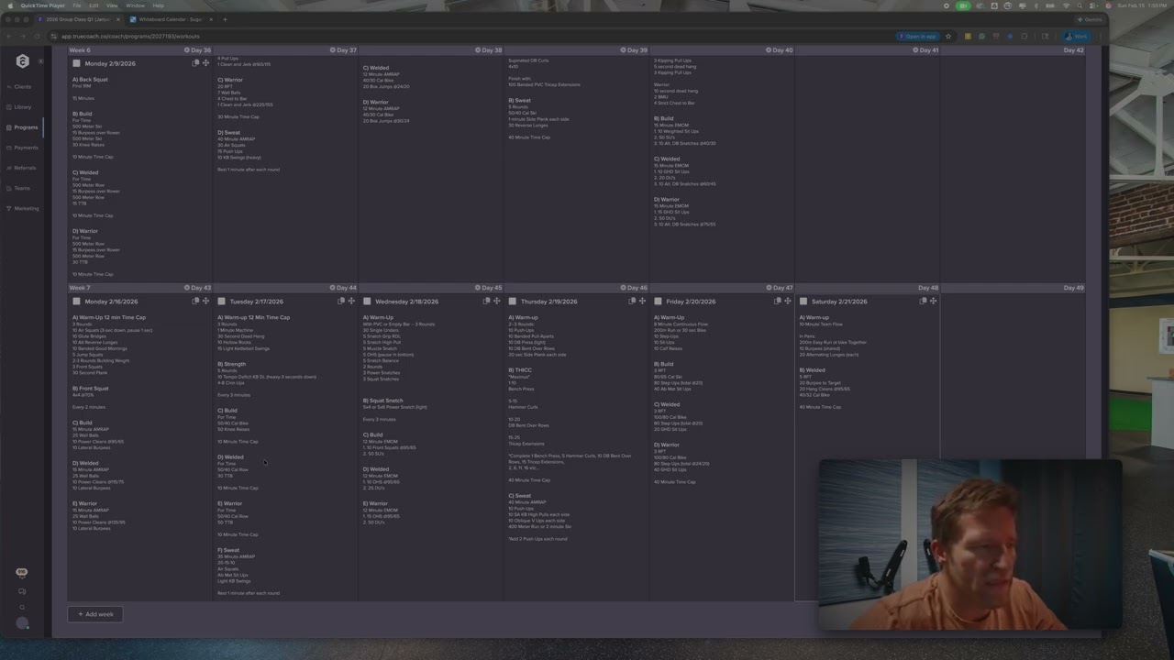Open the Library section
The height and width of the screenshot is (660, 1174).
coord(22,107)
